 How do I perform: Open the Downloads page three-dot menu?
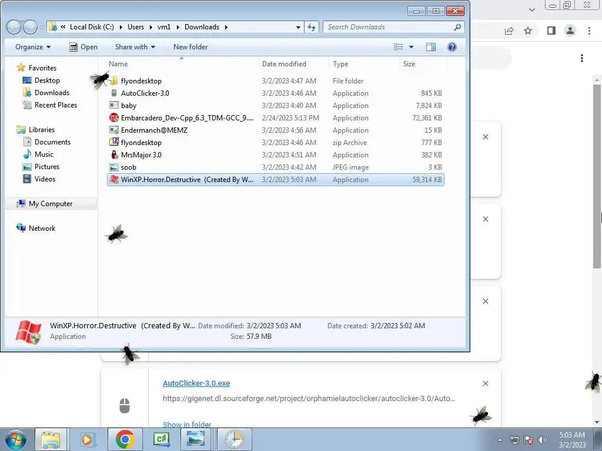click(582, 58)
